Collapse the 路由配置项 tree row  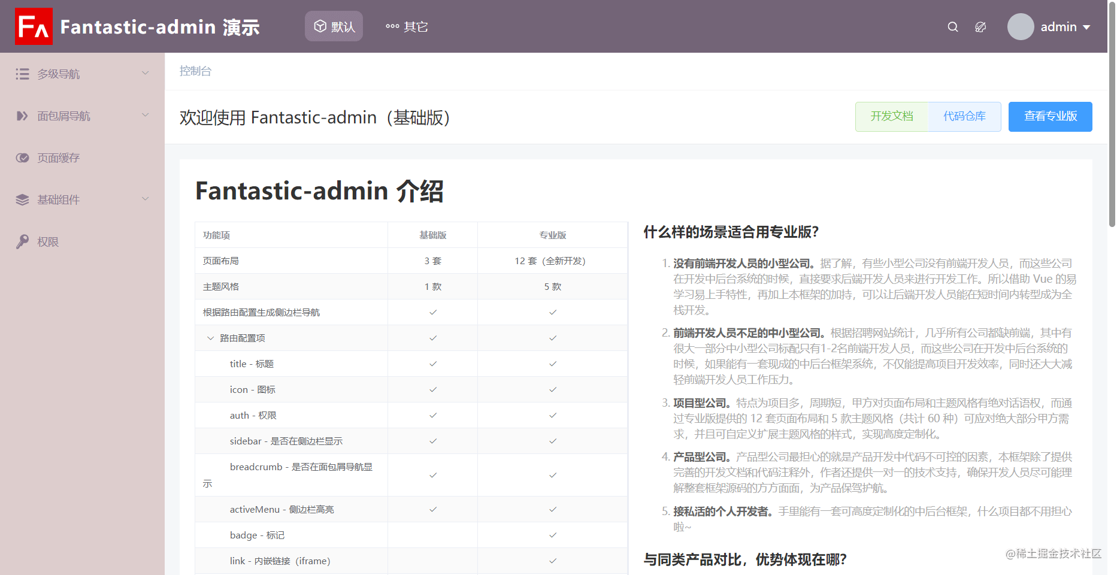click(x=210, y=338)
